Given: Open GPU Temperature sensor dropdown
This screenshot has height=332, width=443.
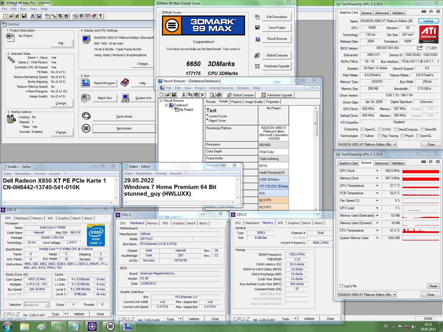Looking at the screenshot, I should click(377, 186).
